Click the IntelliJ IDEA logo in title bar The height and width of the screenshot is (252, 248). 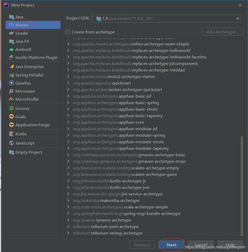[6, 5]
